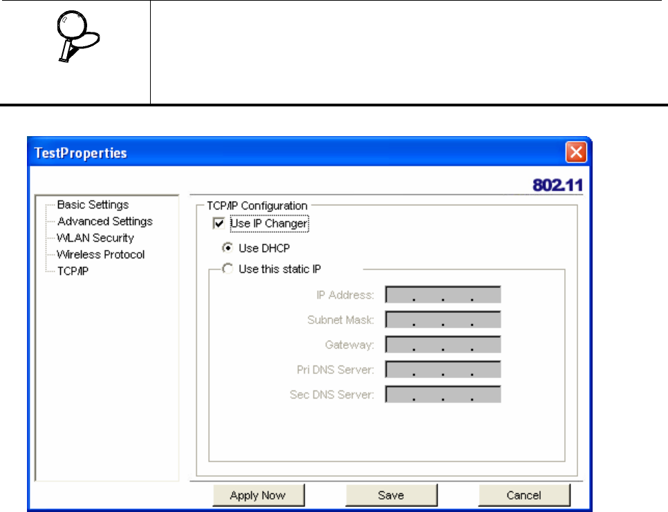Click the 802.11 logo text
The image size is (668, 512).
click(x=557, y=185)
